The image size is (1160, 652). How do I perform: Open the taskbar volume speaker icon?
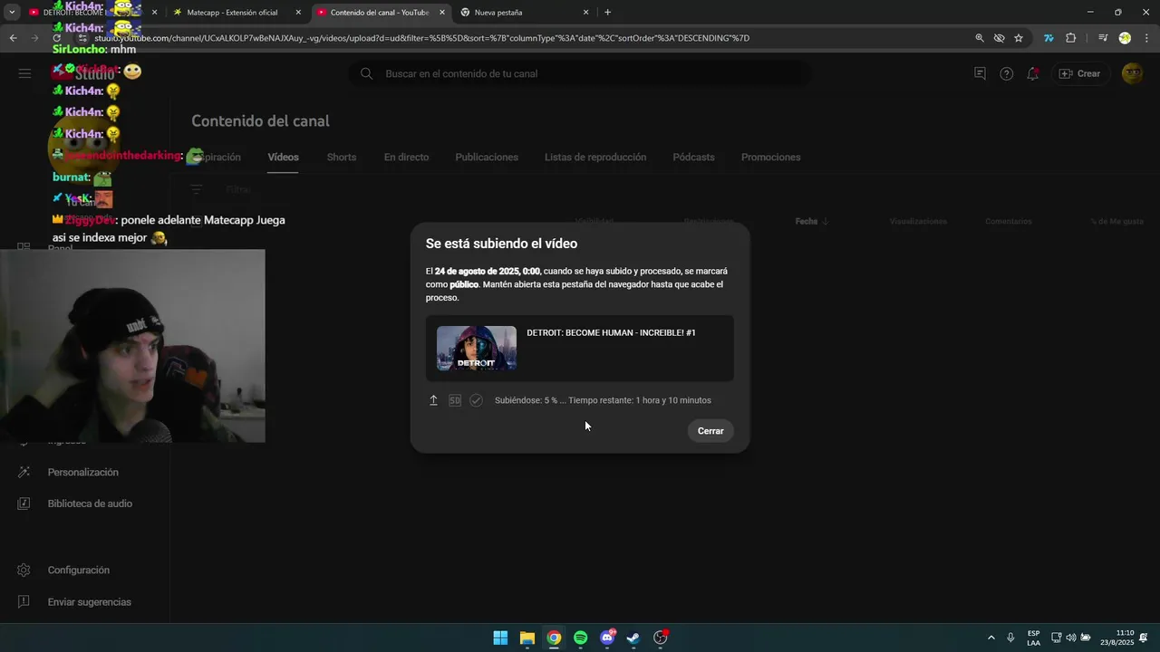[x=1071, y=638]
